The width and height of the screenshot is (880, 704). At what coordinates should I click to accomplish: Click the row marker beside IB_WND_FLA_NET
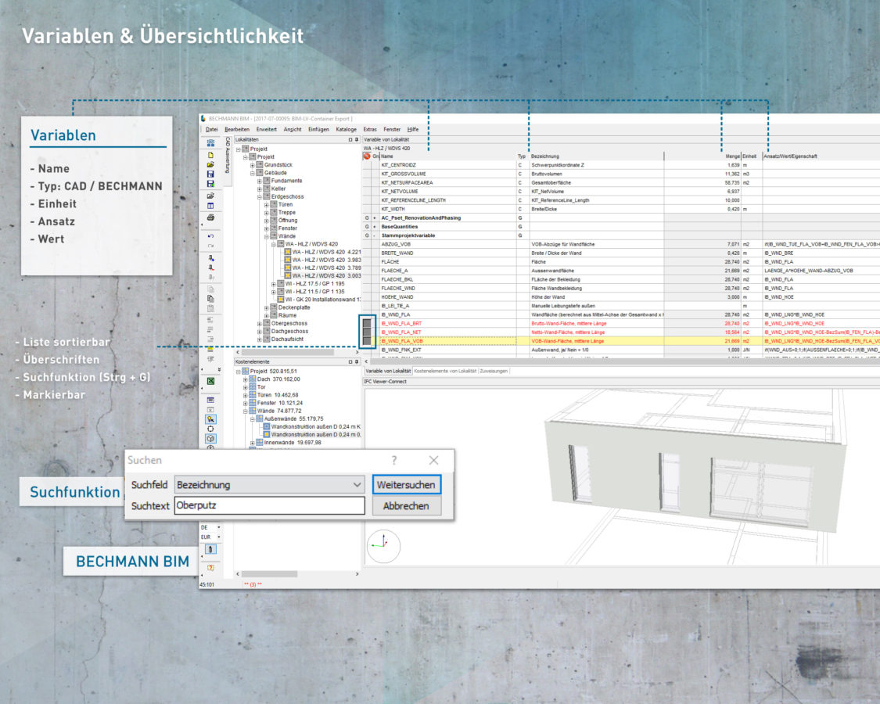(367, 332)
